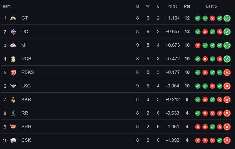The height and width of the screenshot is (149, 235).
Task: Click the KKR team logo icon
Action: pyautogui.click(x=13, y=99)
